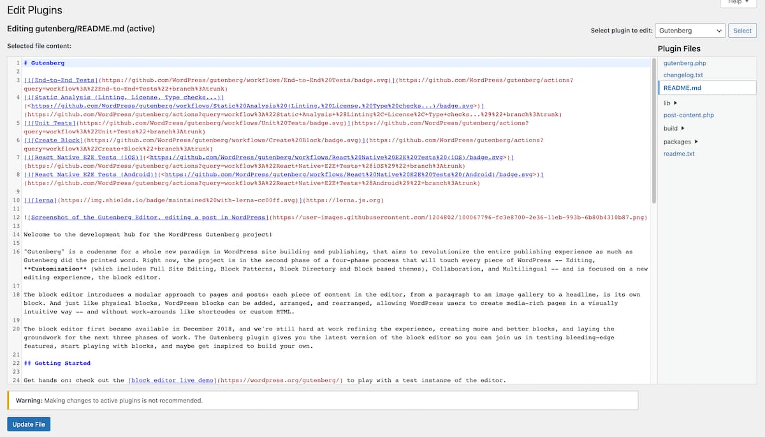Click the 'Edit Plugins' page title
Screen dimensions: 765x437
tap(34, 11)
